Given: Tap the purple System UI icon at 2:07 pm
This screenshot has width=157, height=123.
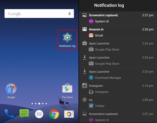Looking at the screenshot, I should pyautogui.click(x=91, y=120).
